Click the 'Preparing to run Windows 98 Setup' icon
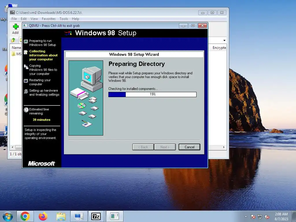The height and width of the screenshot is (222, 296). coord(26,41)
